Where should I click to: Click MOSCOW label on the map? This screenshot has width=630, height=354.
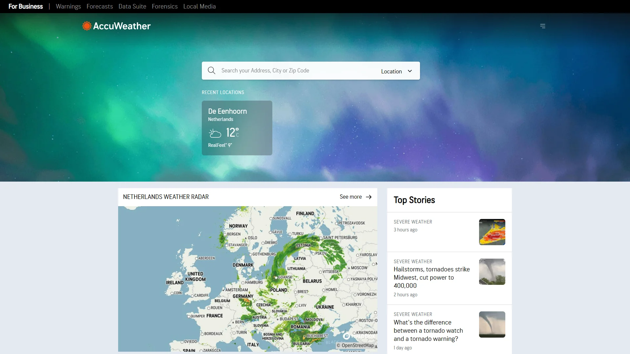pyautogui.click(x=359, y=268)
